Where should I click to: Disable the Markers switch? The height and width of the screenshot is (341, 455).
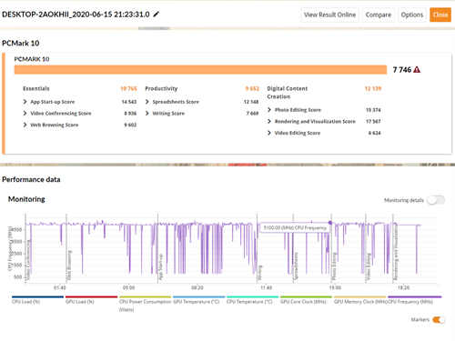439,320
